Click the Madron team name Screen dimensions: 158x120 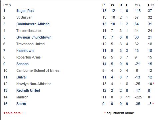22,97
